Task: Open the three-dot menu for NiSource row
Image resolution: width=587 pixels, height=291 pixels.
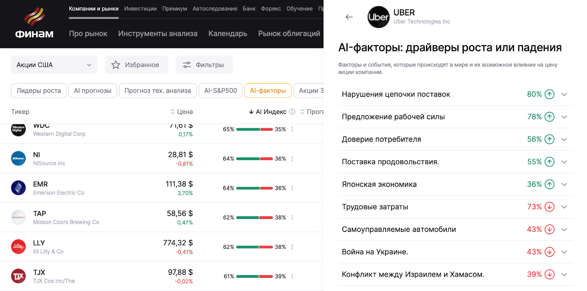Action: (292, 159)
